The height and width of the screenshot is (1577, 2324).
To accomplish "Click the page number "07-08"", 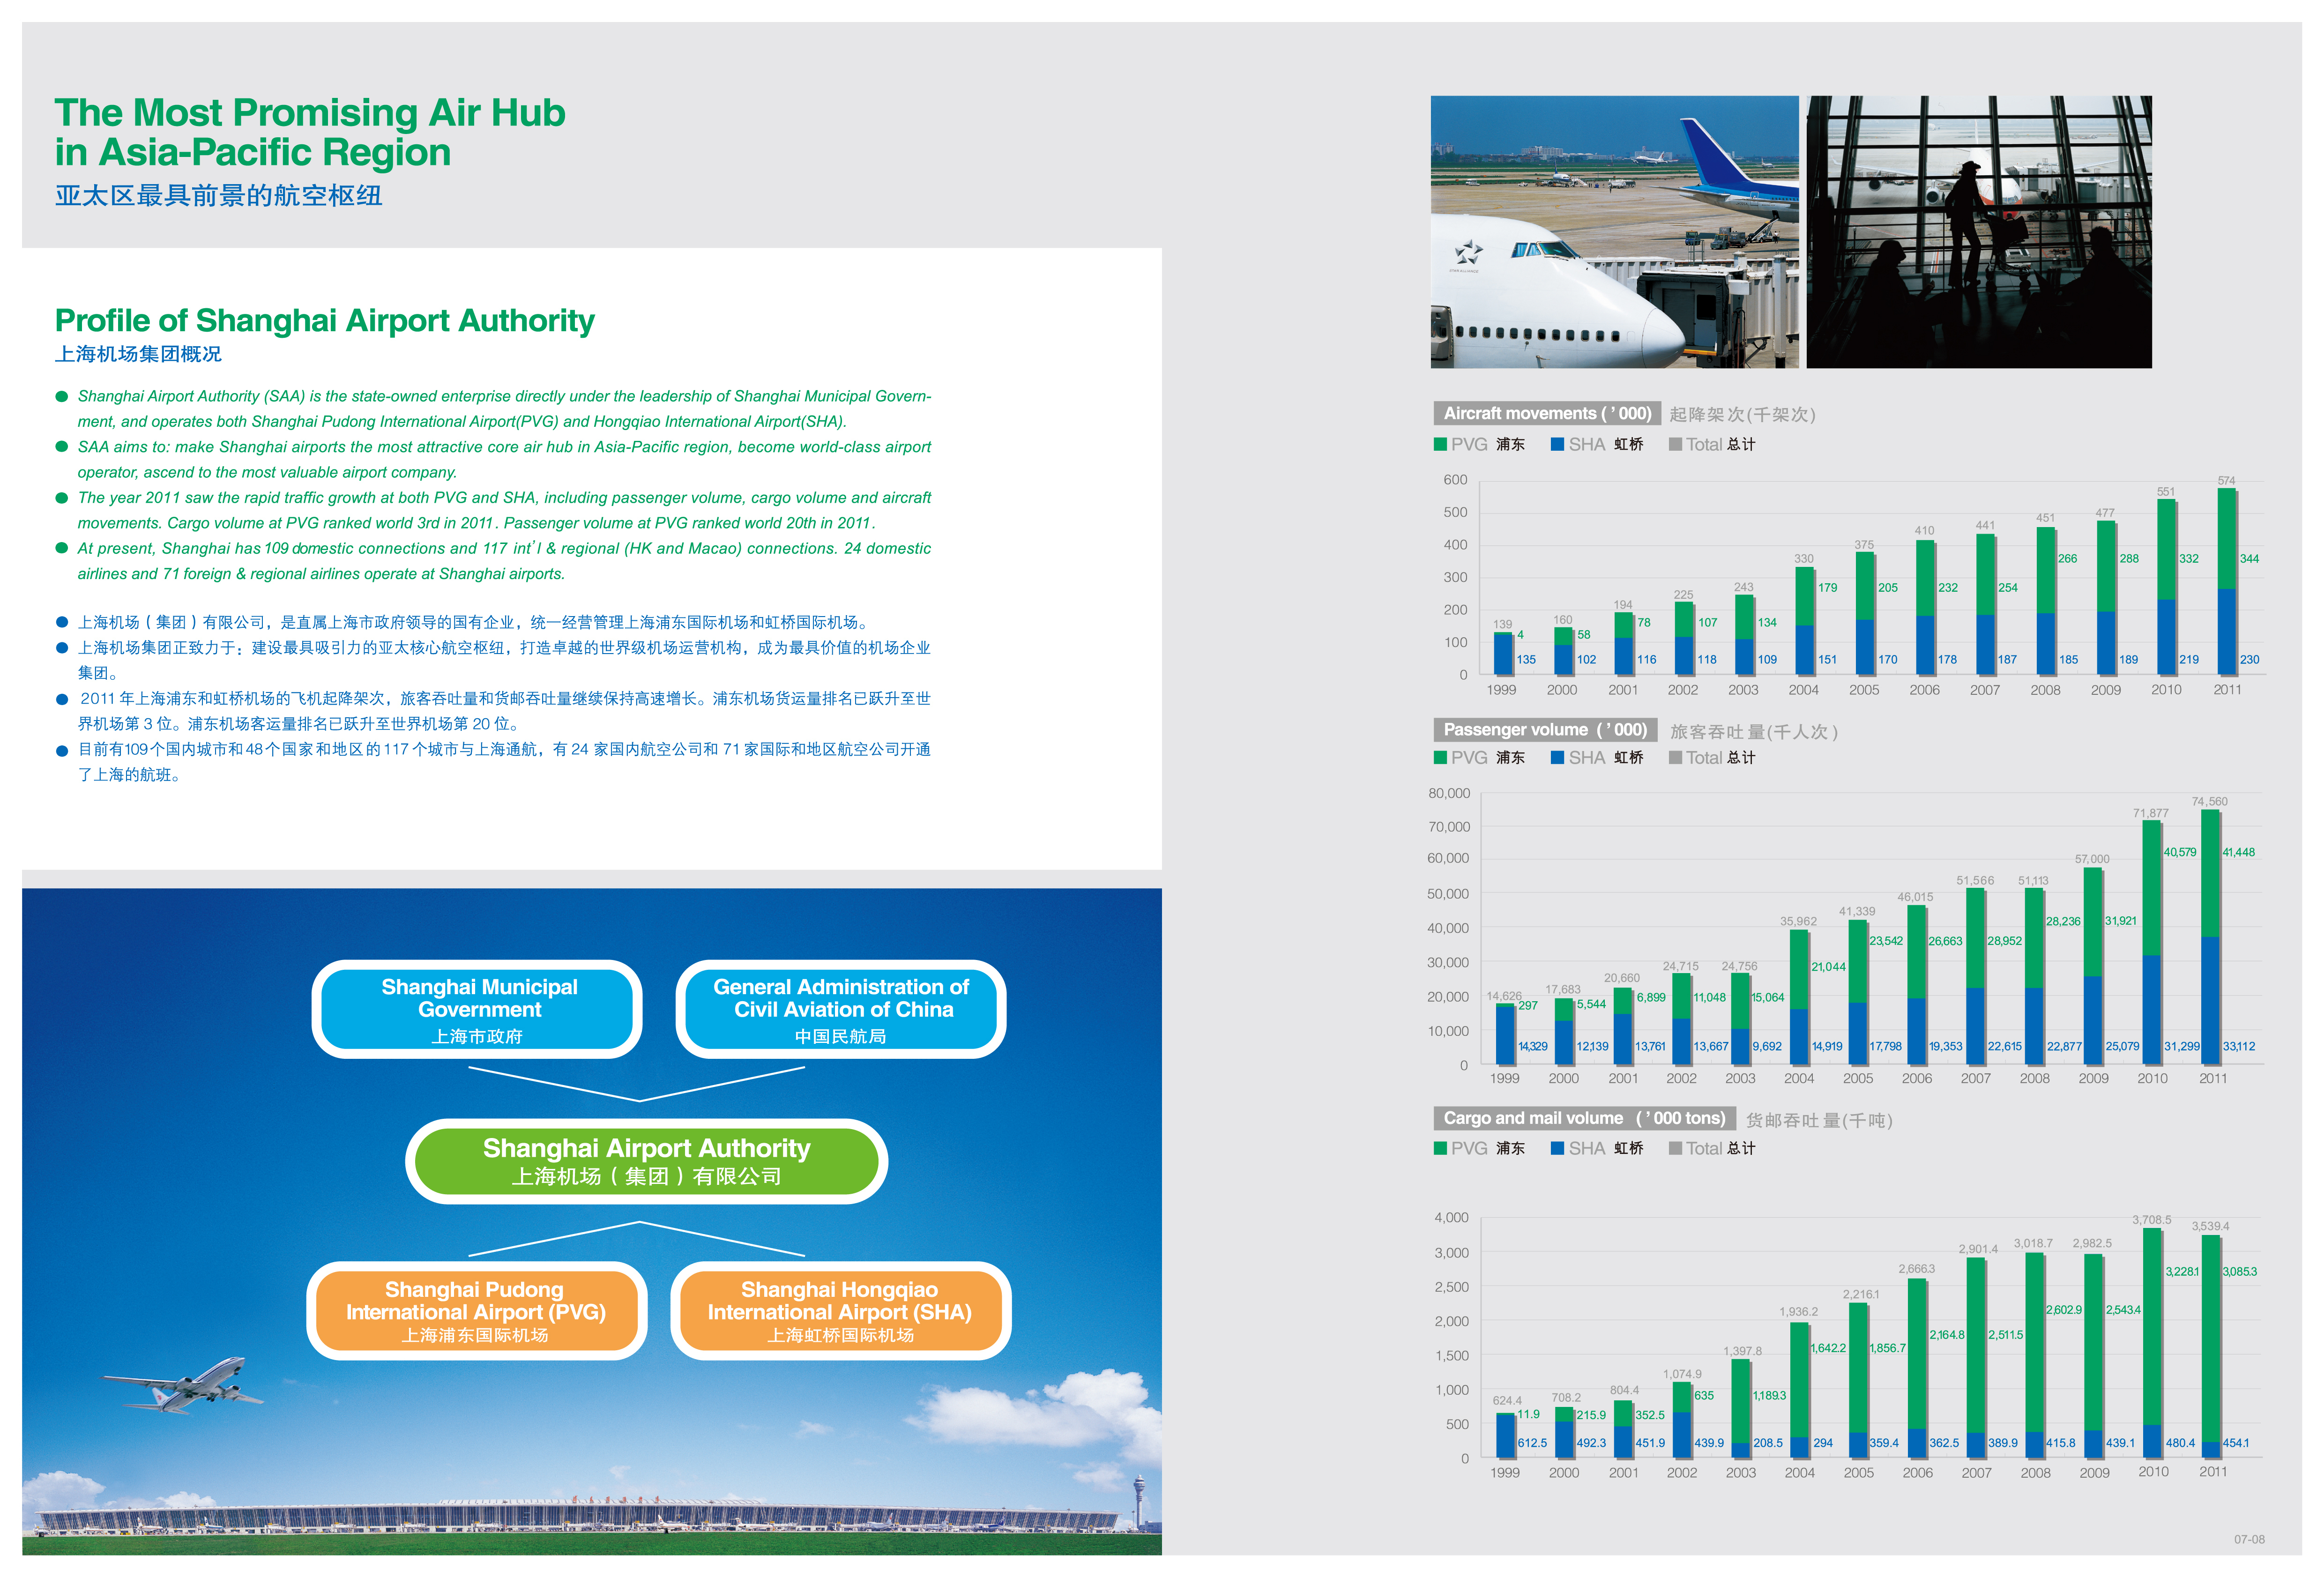I will pos(2249,1539).
